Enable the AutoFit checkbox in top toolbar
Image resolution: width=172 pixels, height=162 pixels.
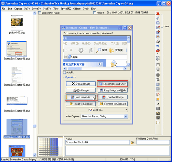95,13
